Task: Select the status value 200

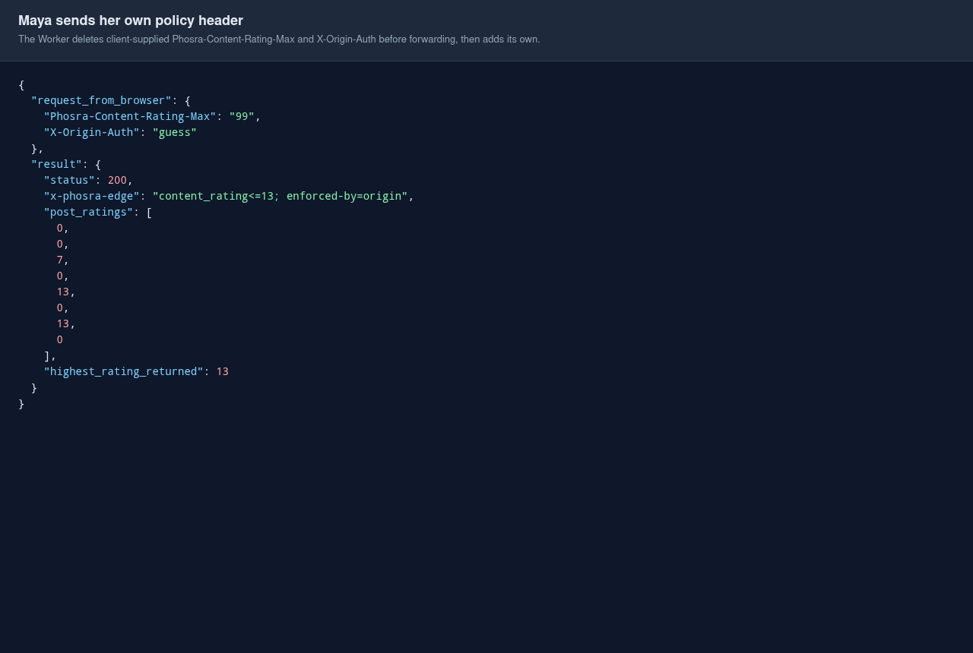Action: [x=117, y=180]
